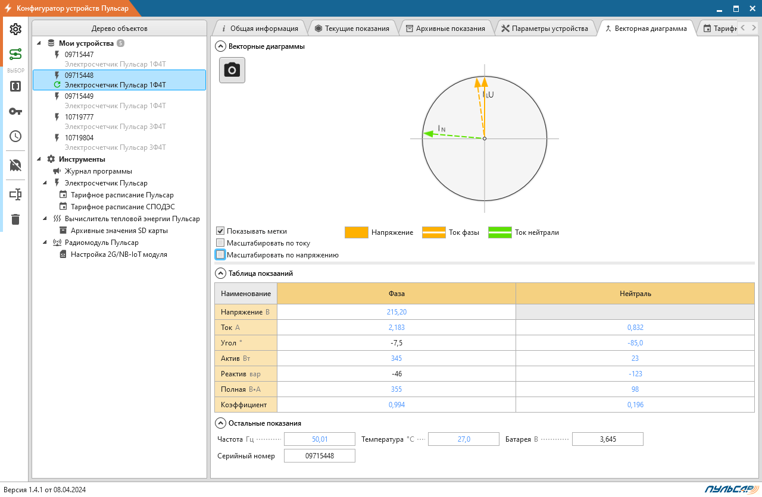
Task: Select device 09715449 in the tree
Action: [x=119, y=100]
